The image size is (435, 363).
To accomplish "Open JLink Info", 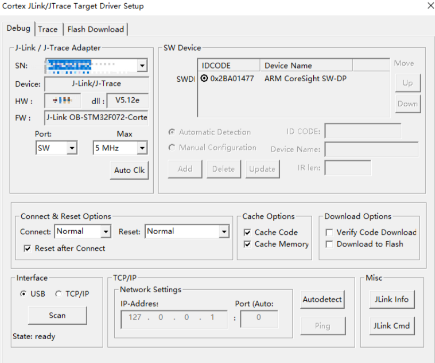I will pos(391,299).
